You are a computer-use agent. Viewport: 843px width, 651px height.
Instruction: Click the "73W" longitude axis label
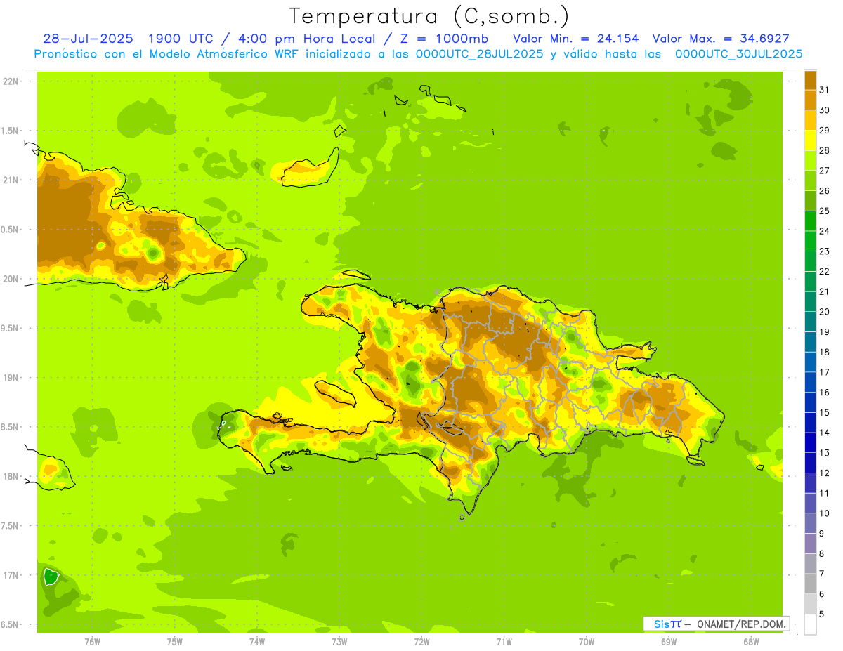pos(339,641)
